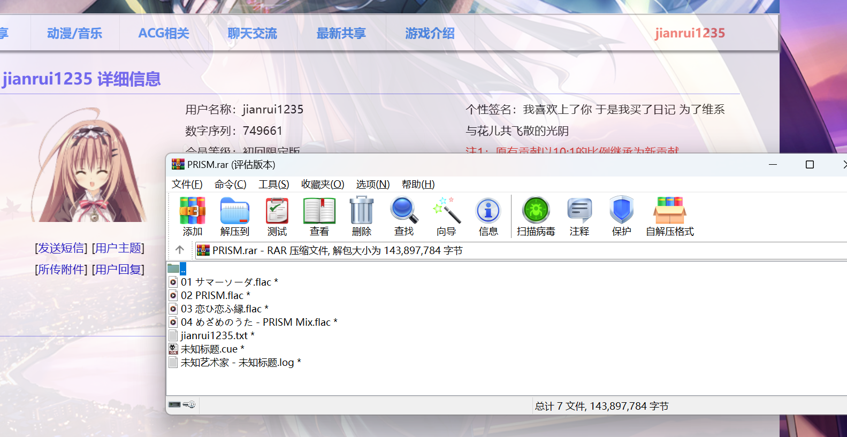Click the Add (添加) toolbar icon
The width and height of the screenshot is (847, 437).
click(x=193, y=217)
